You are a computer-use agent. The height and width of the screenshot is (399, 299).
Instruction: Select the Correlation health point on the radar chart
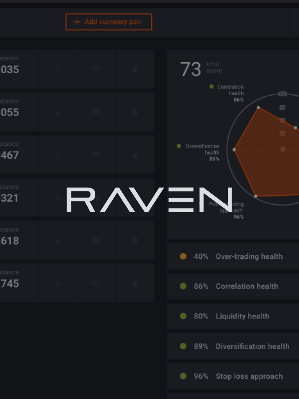(x=259, y=108)
